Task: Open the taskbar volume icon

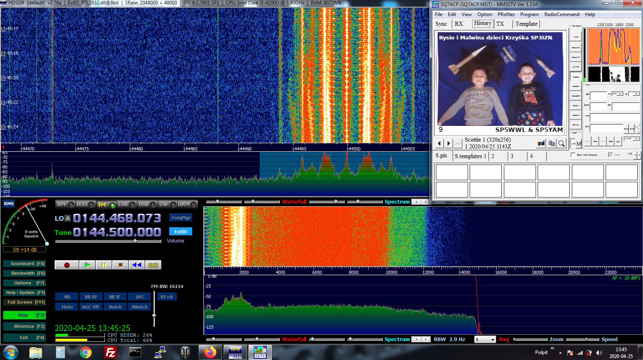Action: point(599,353)
